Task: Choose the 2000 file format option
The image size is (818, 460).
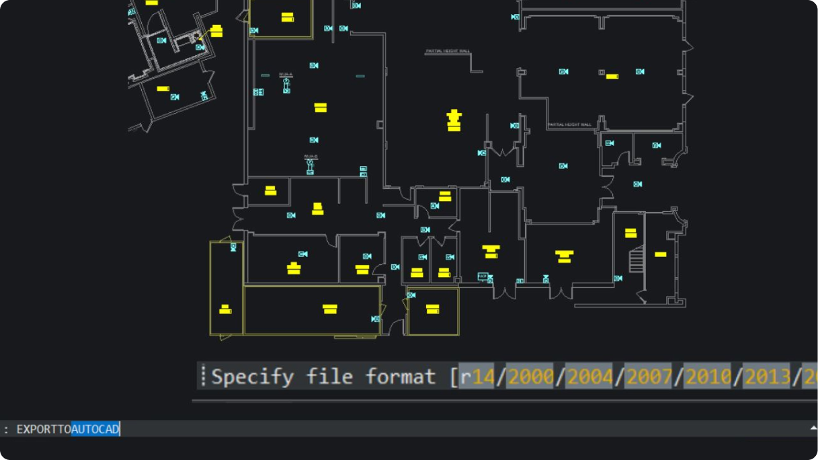Action: 530,377
